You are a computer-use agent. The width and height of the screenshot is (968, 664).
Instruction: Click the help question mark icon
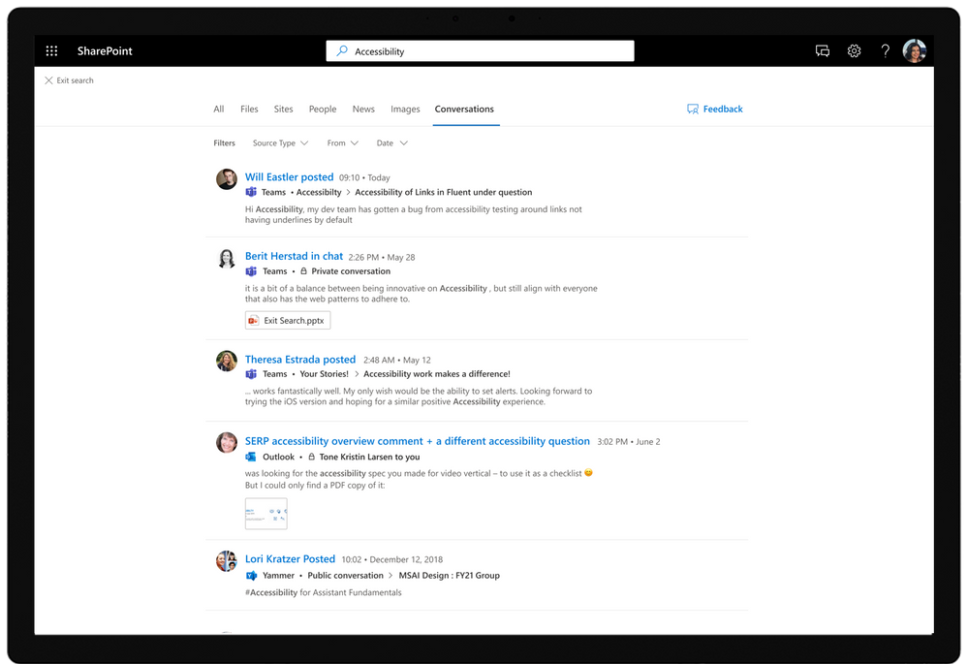885,51
